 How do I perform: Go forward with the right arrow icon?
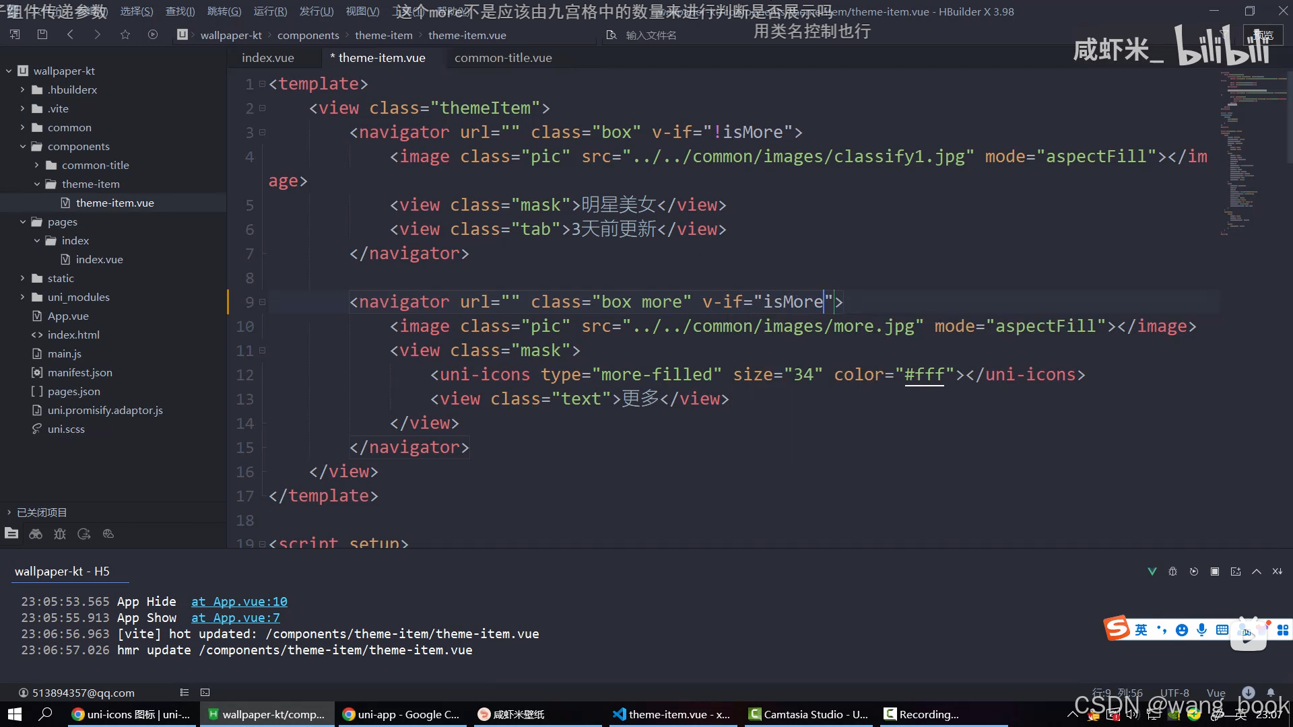98,34
